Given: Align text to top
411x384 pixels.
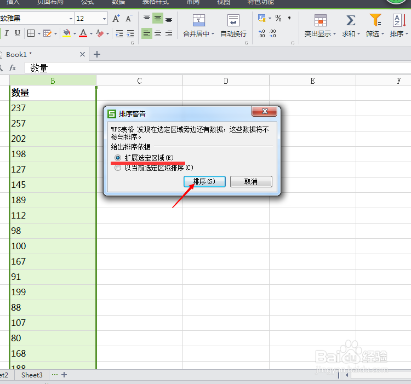Looking at the screenshot, I should click(147, 18).
